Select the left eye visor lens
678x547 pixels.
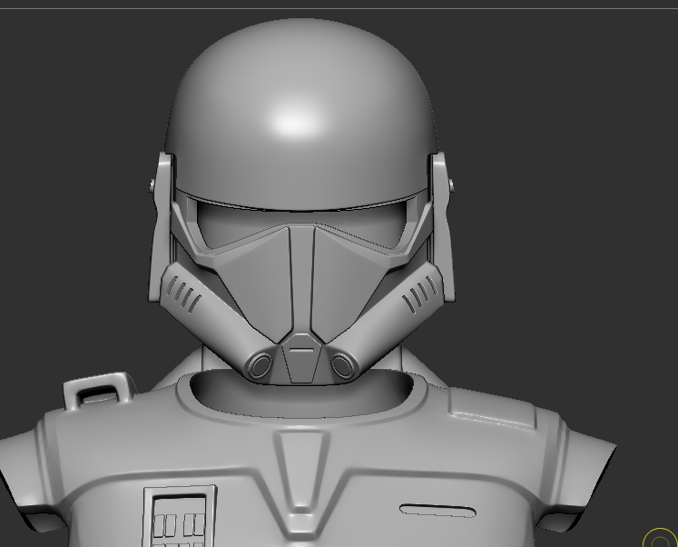pos(234,230)
